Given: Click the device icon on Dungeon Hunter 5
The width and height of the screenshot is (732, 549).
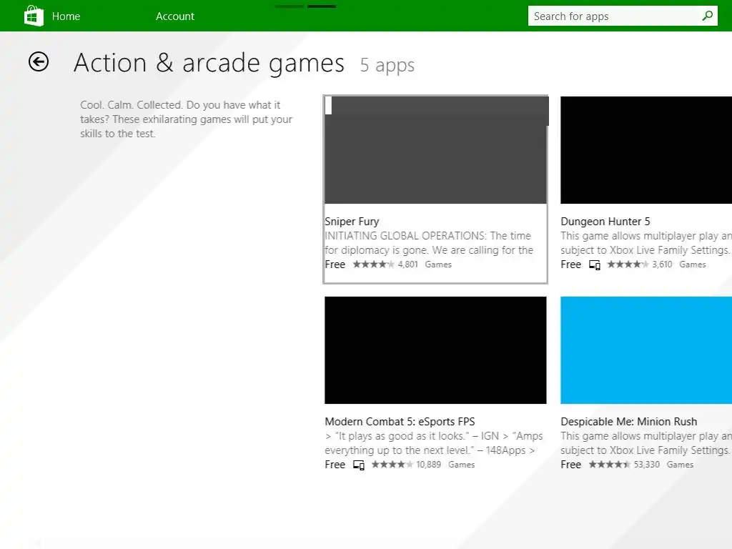Looking at the screenshot, I should (x=594, y=264).
